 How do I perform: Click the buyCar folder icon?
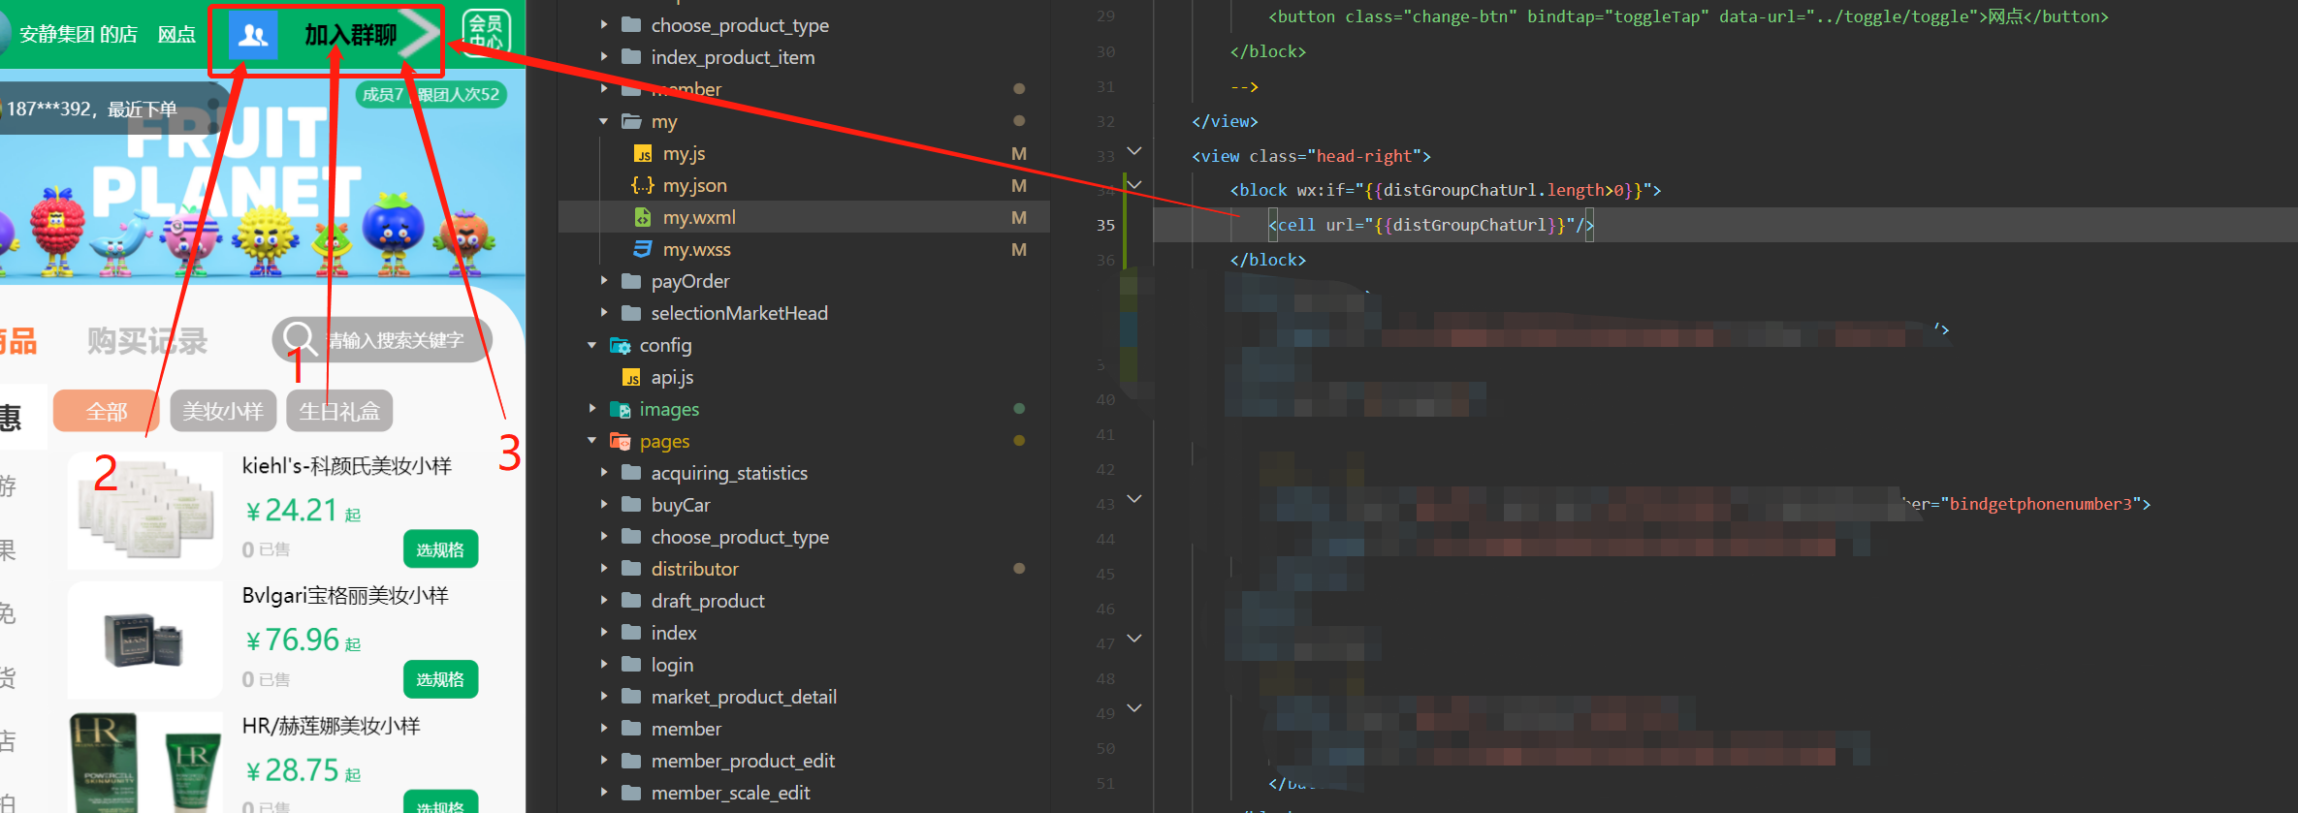click(631, 505)
